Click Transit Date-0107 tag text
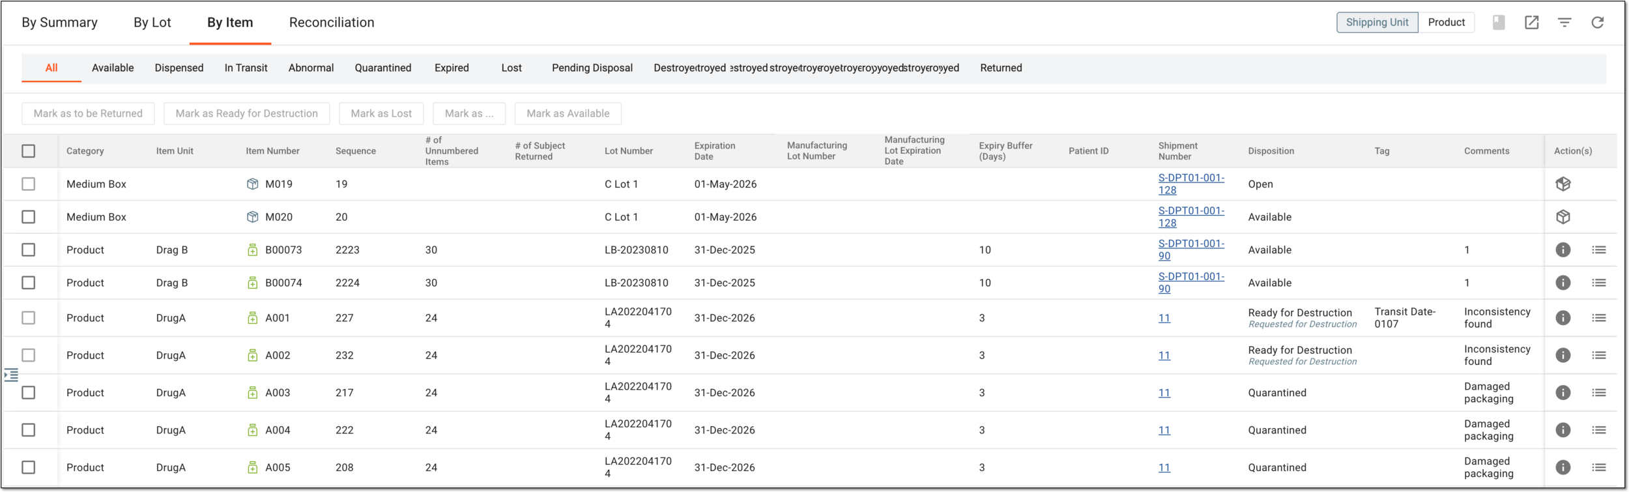This screenshot has height=492, width=1629. [1405, 318]
